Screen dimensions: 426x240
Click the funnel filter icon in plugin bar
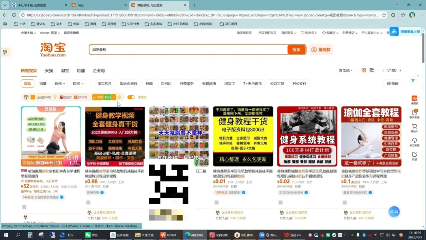[55, 97]
